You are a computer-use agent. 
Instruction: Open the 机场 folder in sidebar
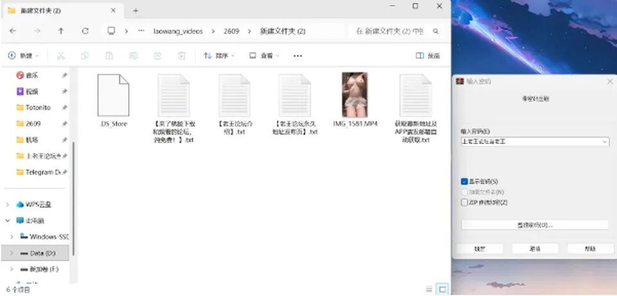[32, 140]
